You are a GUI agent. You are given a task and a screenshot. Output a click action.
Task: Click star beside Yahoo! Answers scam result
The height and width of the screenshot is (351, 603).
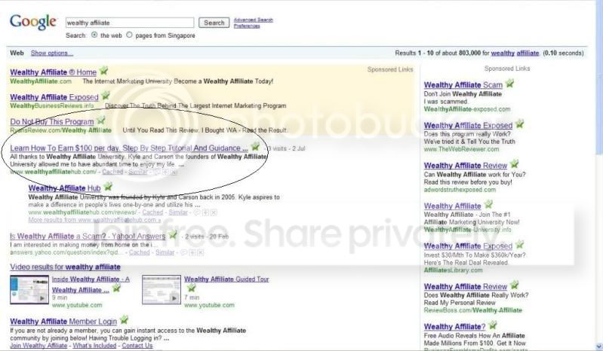point(173,235)
